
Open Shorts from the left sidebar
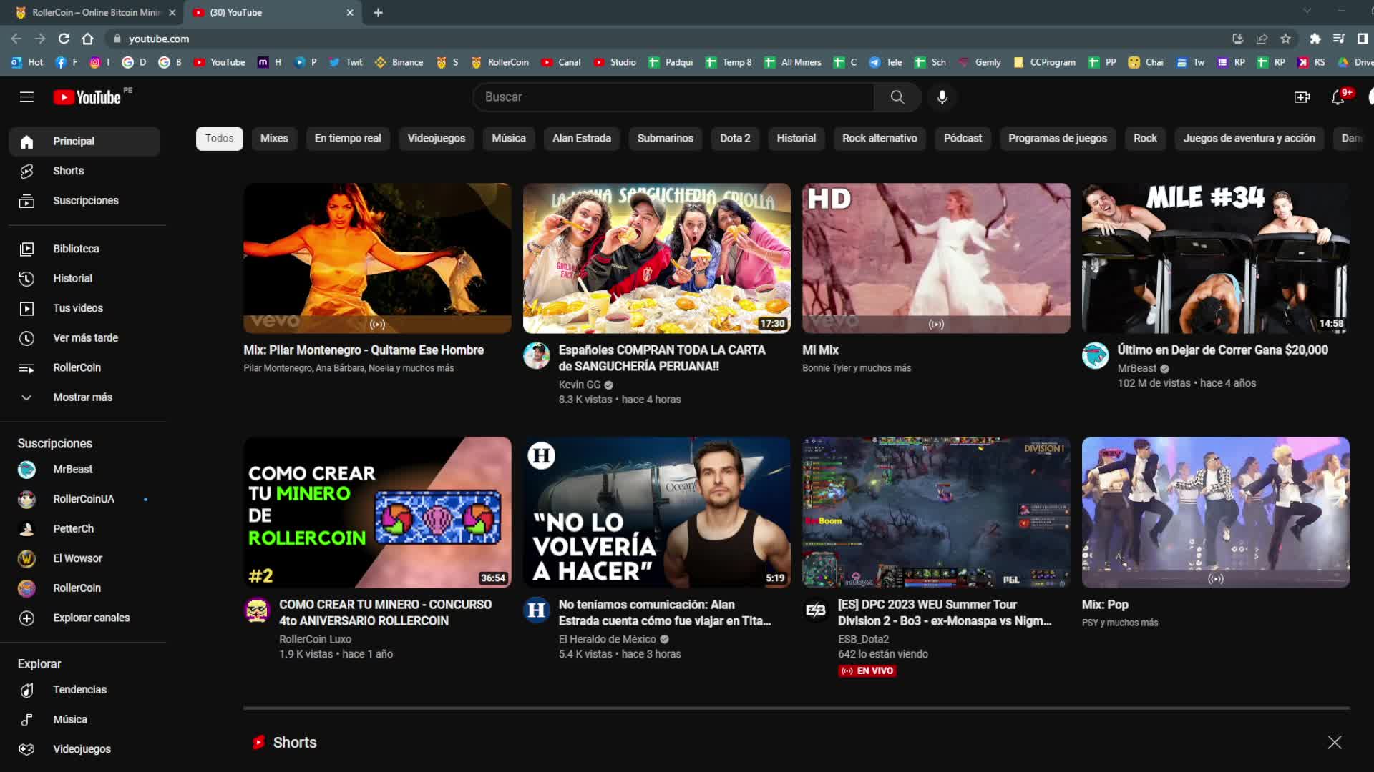point(69,171)
